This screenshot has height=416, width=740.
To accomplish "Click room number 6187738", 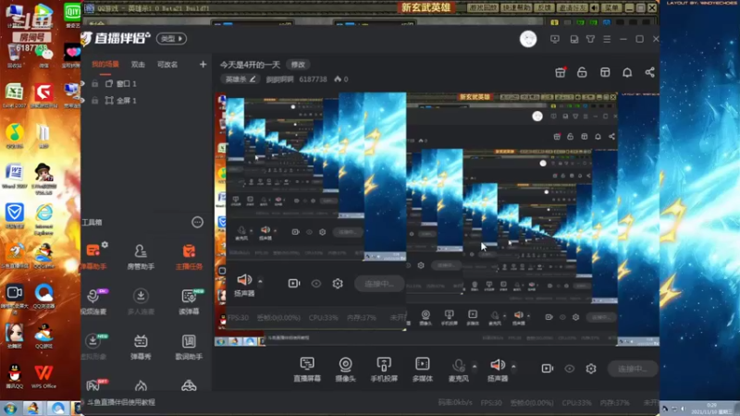I will [313, 80].
